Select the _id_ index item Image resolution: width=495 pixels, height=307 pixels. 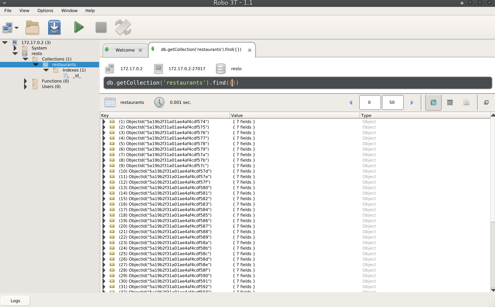(x=77, y=76)
